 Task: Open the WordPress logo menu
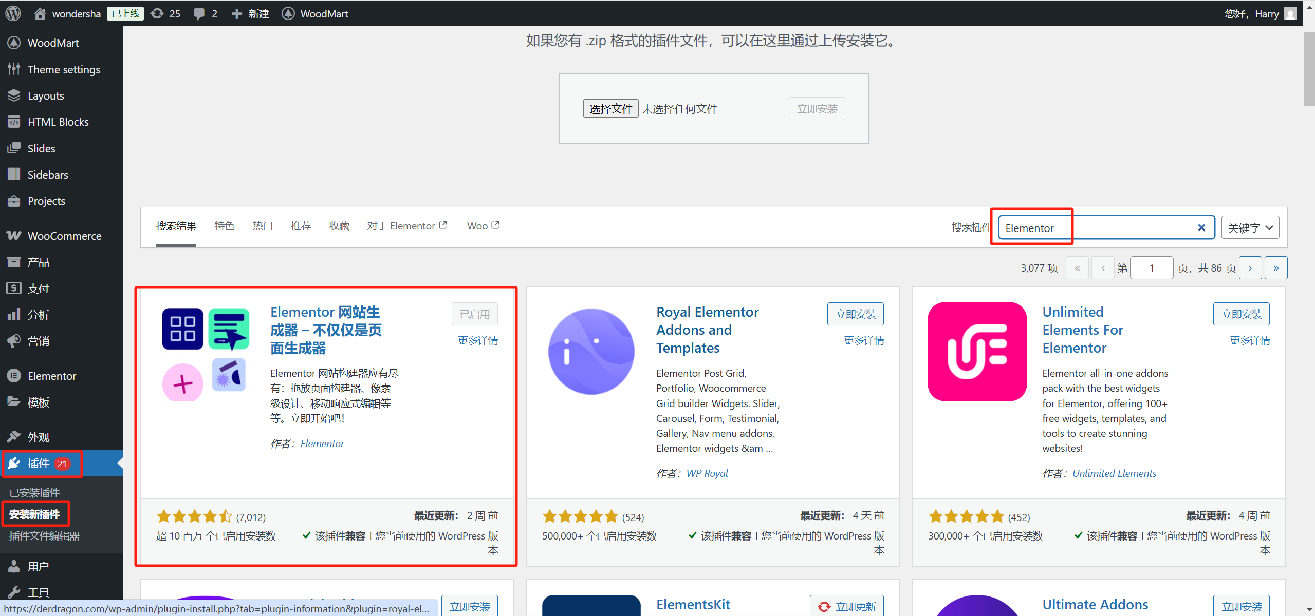12,13
